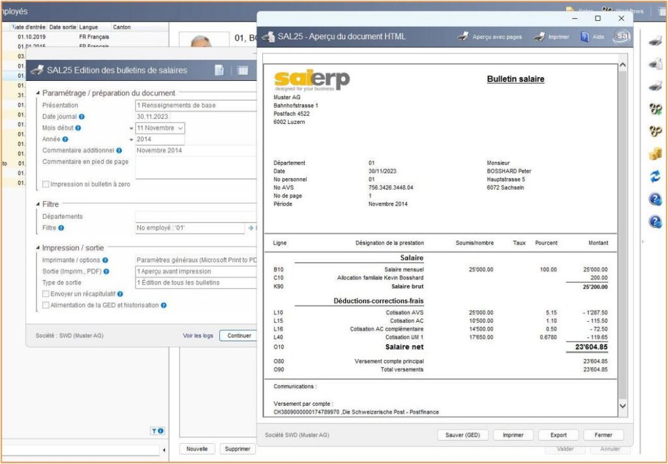Click help icon next to Sortie (Imprim., PDF)

pyautogui.click(x=106, y=271)
